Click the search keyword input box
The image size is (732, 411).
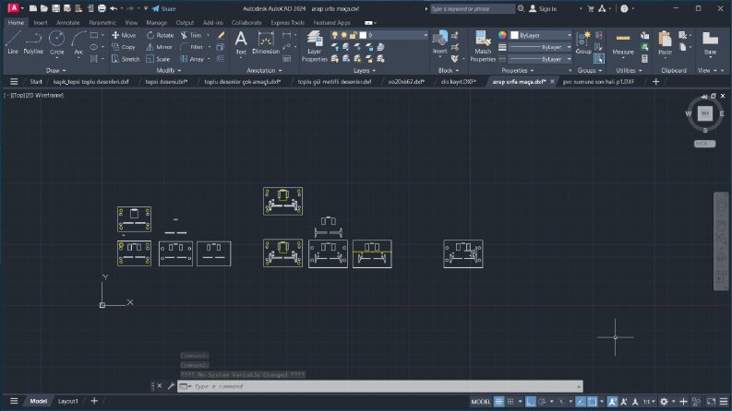472,8
